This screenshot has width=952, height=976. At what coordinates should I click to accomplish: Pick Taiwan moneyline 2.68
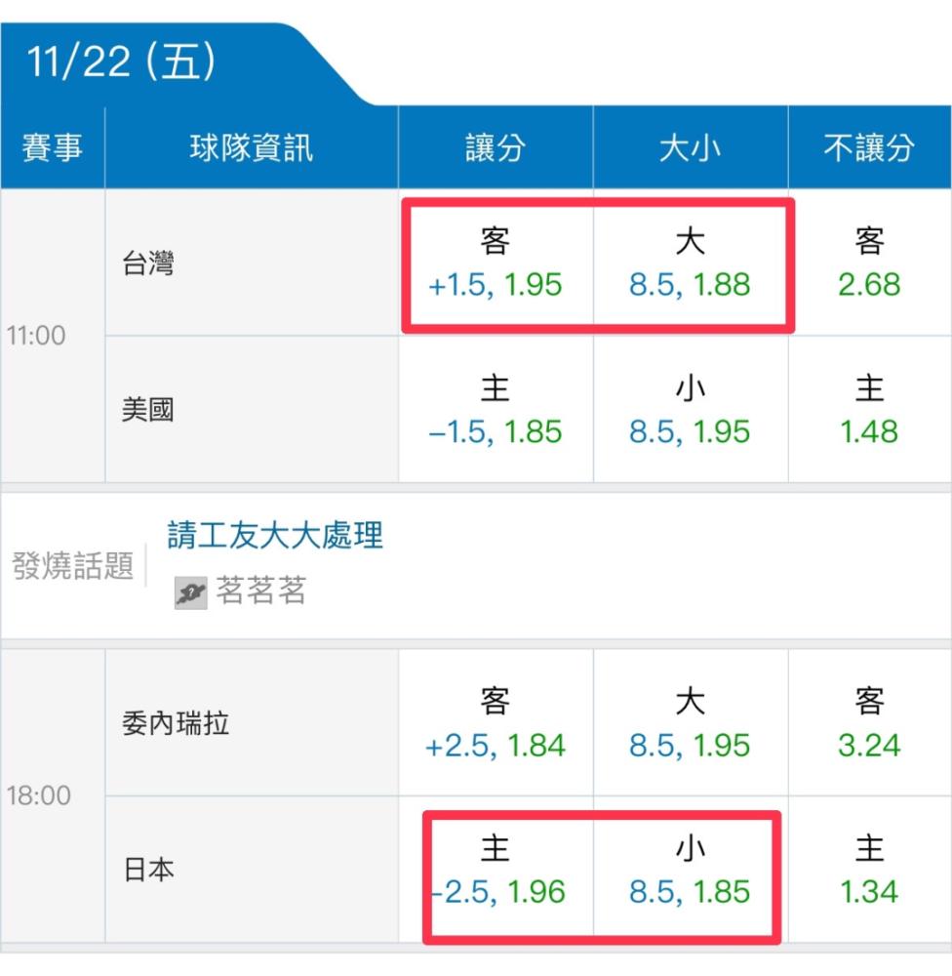click(x=869, y=262)
